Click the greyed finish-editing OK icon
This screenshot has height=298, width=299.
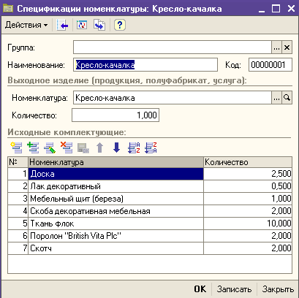[83, 148]
